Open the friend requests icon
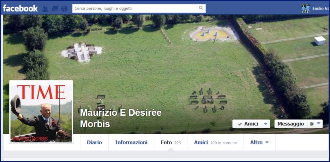The width and height of the screenshot is (330, 162). pos(45,9)
